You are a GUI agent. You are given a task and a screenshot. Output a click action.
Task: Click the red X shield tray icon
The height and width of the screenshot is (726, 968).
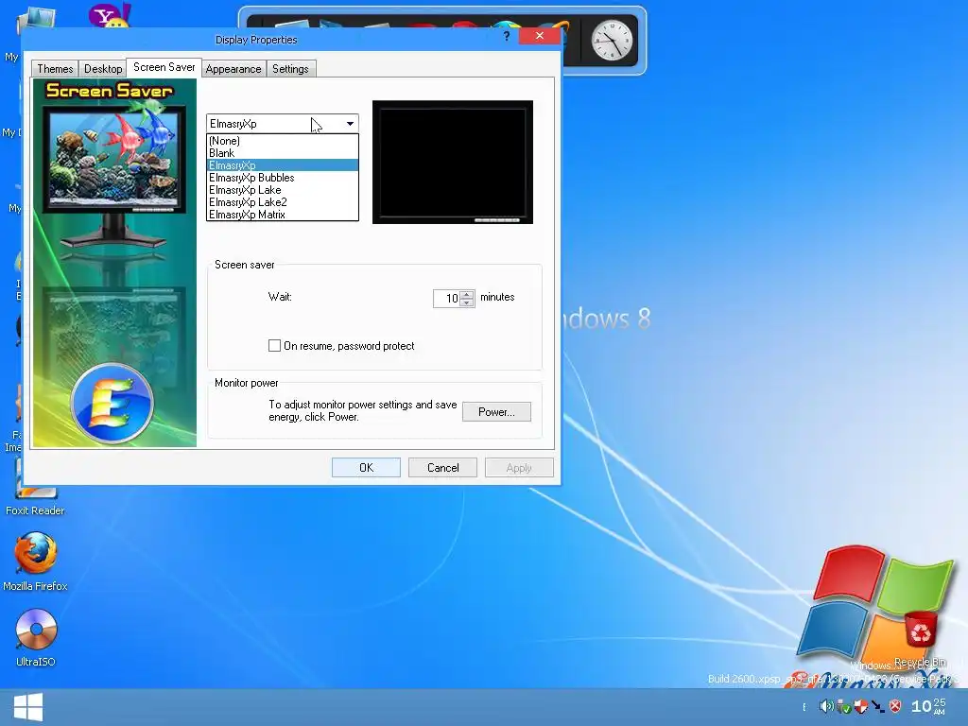[x=895, y=706]
